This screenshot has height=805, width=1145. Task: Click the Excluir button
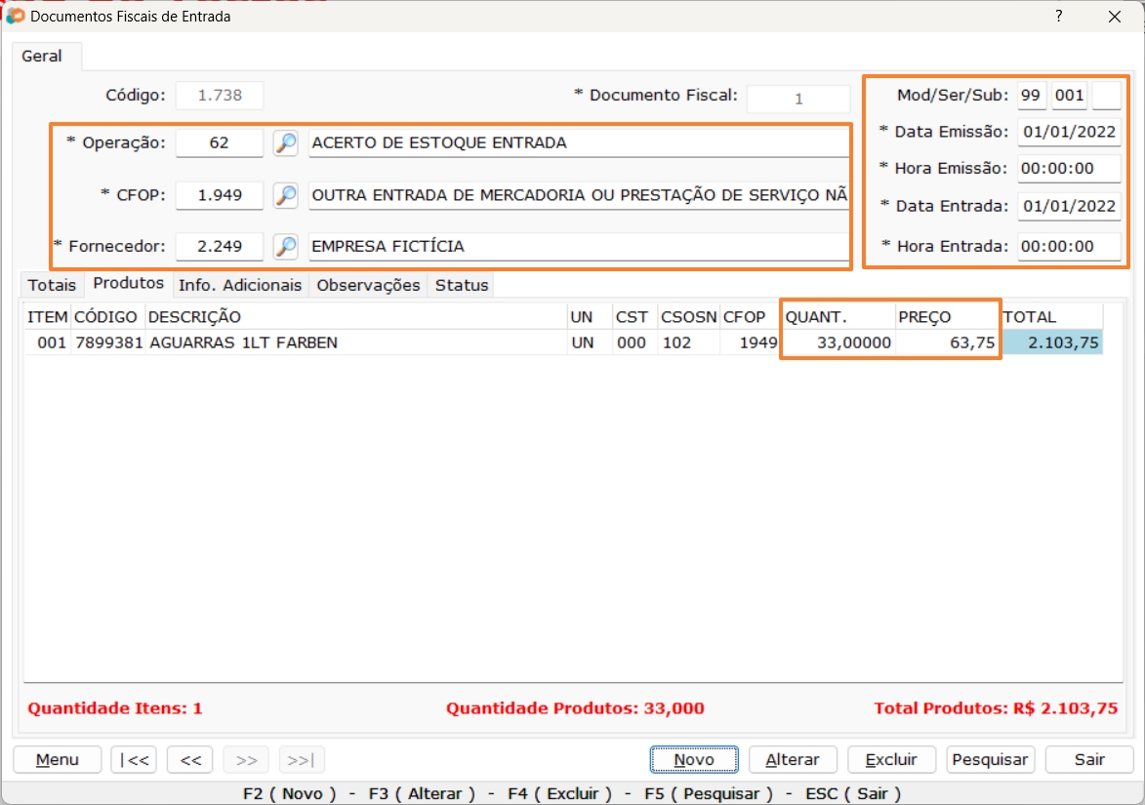[x=891, y=760]
